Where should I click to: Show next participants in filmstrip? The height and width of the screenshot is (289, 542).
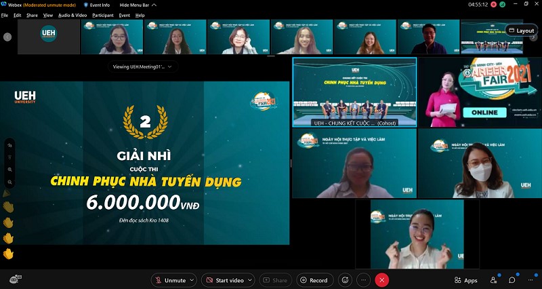tap(534, 37)
